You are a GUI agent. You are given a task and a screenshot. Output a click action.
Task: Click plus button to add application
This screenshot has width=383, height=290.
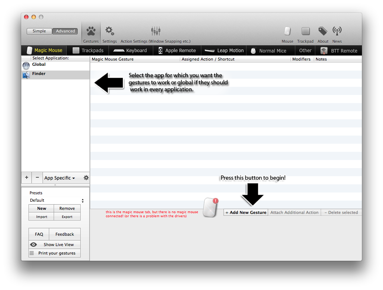coord(26,178)
